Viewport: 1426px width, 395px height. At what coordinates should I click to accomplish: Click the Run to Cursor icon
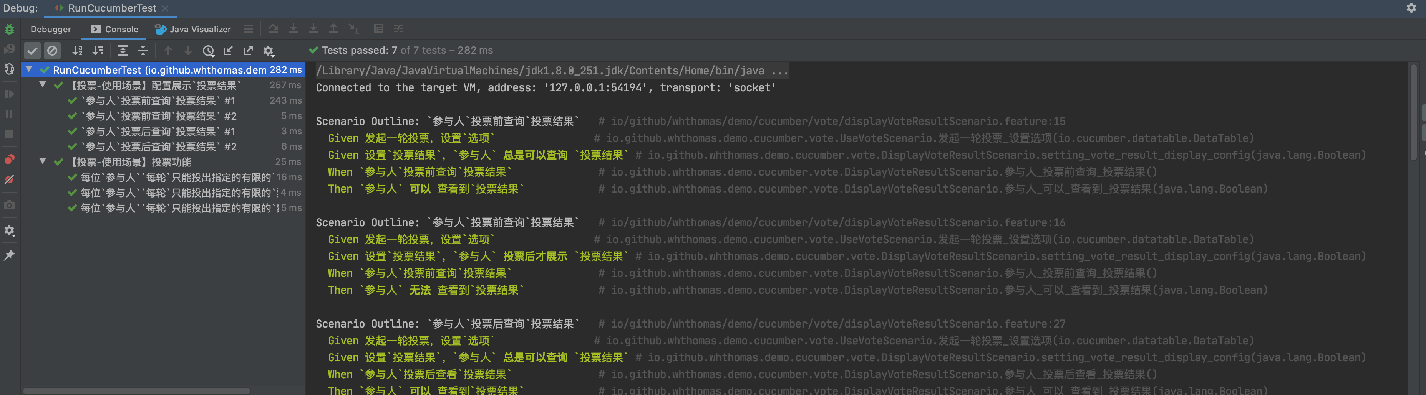pos(354,29)
